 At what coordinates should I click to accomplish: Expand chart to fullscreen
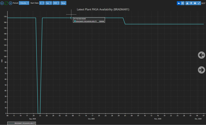199,3
